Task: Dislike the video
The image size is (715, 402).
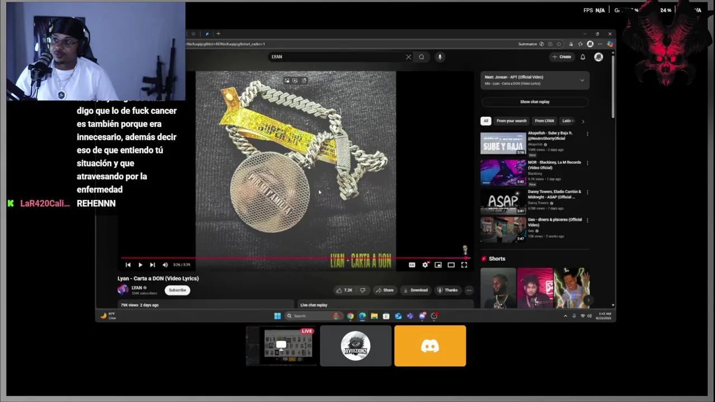Action: coord(363,290)
